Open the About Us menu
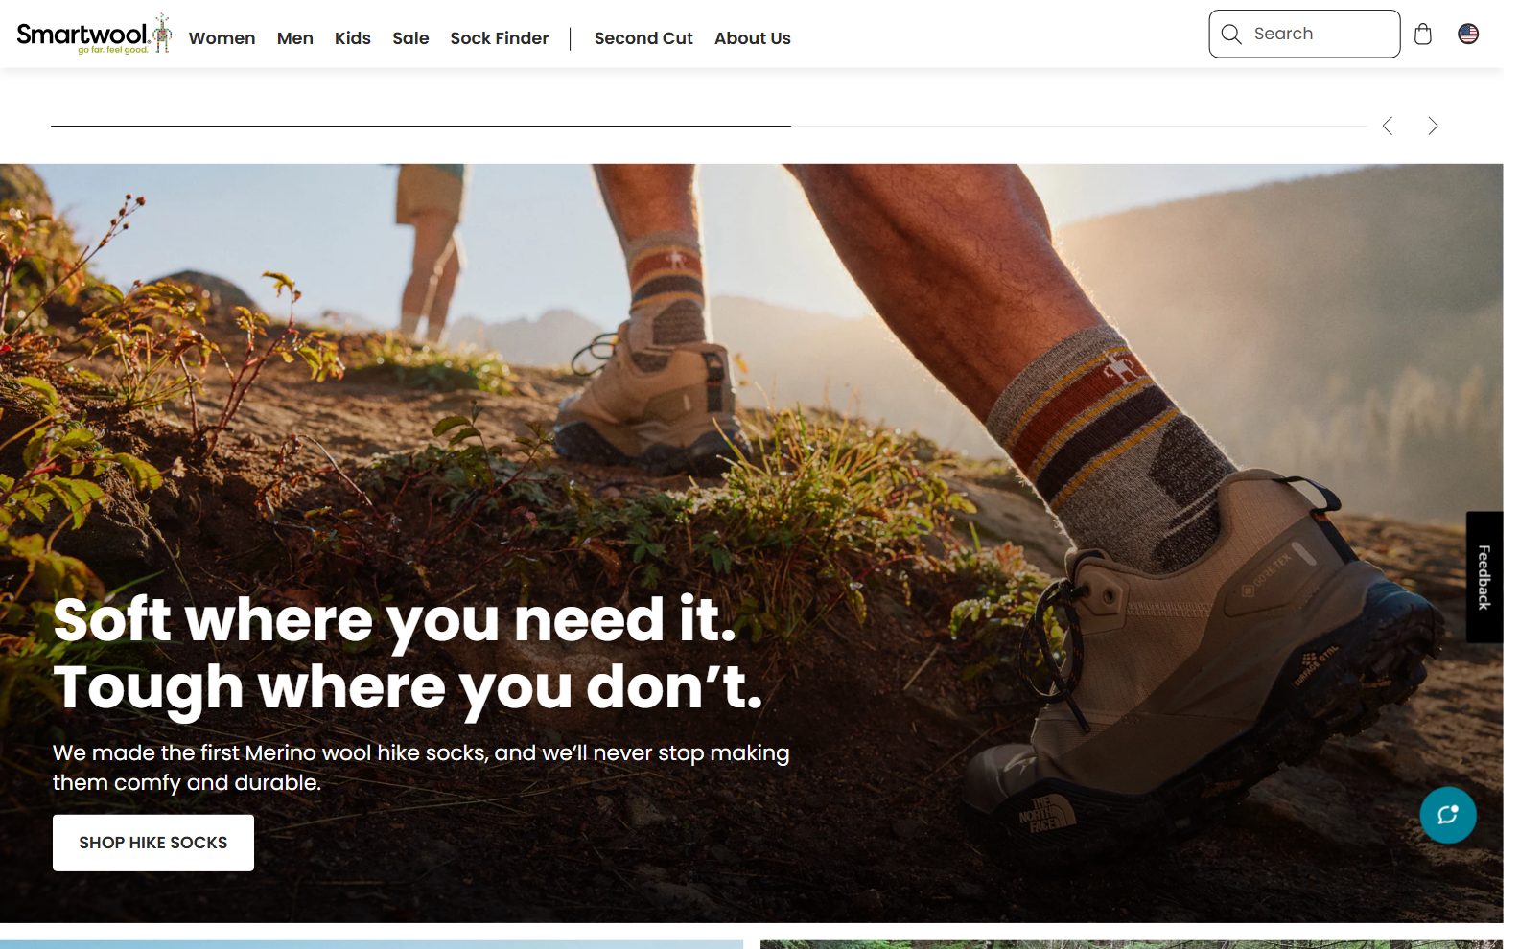Image resolution: width=1519 pixels, height=949 pixels. coord(752,38)
